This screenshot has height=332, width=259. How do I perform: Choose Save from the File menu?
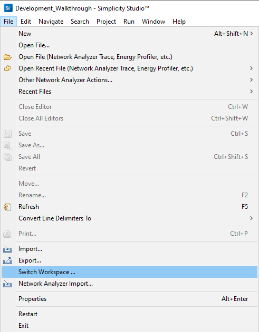coord(130,134)
